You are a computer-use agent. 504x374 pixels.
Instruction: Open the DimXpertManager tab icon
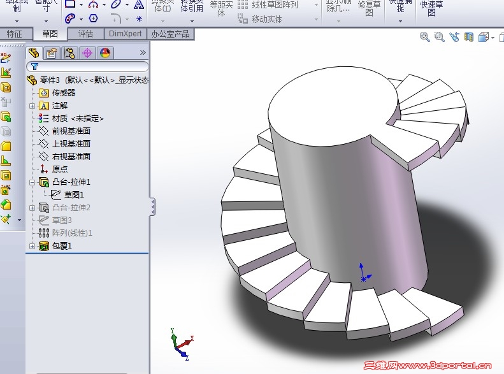point(87,53)
